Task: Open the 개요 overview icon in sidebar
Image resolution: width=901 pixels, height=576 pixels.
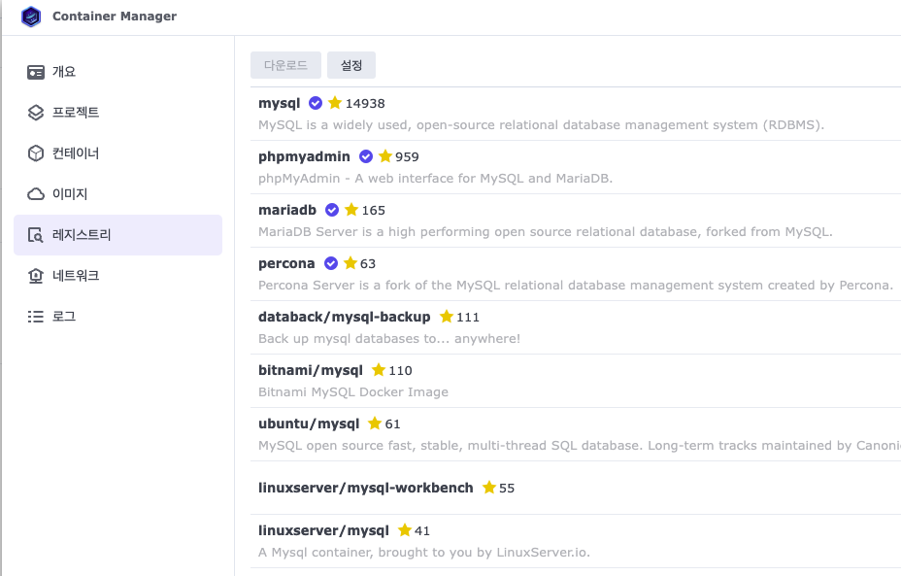Action: (x=36, y=72)
